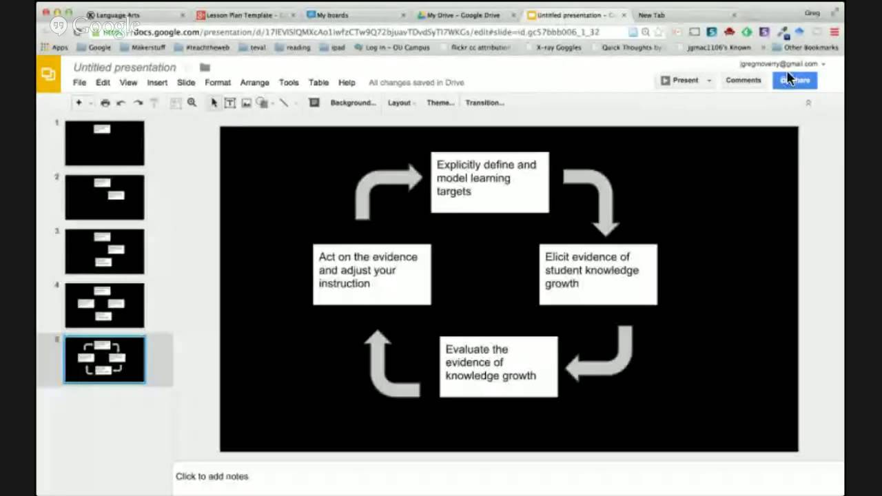
Task: Select the 'Act on the evidence' text box
Action: [x=372, y=274]
